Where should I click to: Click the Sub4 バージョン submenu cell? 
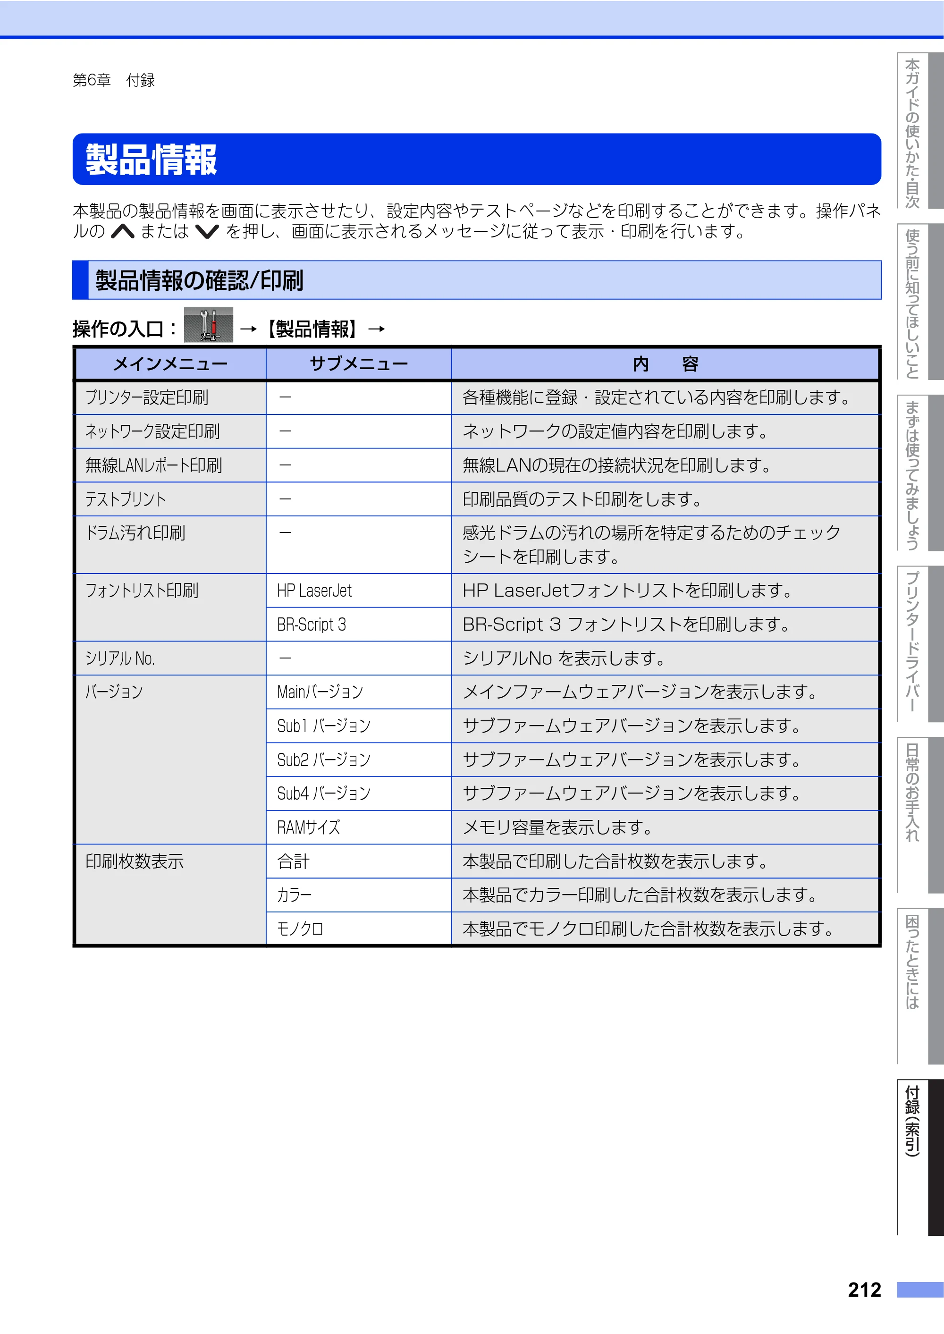pos(359,793)
